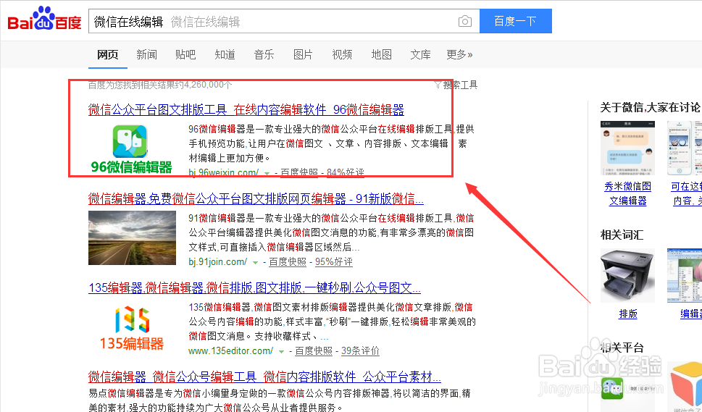The height and width of the screenshot is (412, 702).
Task: Click the 39条评价 reviews link
Action: pyautogui.click(x=360, y=350)
